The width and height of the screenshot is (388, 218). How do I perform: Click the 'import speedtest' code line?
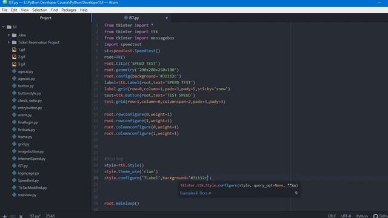coord(123,44)
